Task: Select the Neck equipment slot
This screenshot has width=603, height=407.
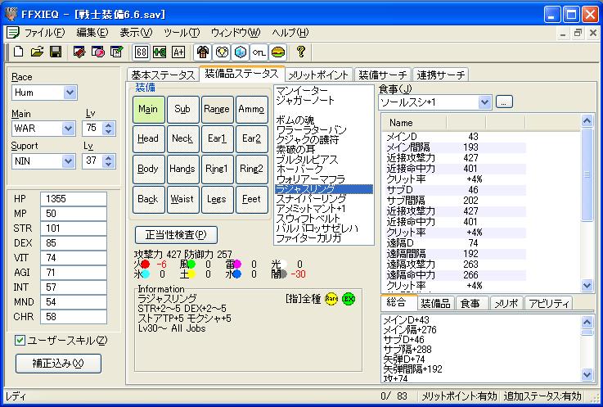Action: click(x=183, y=138)
